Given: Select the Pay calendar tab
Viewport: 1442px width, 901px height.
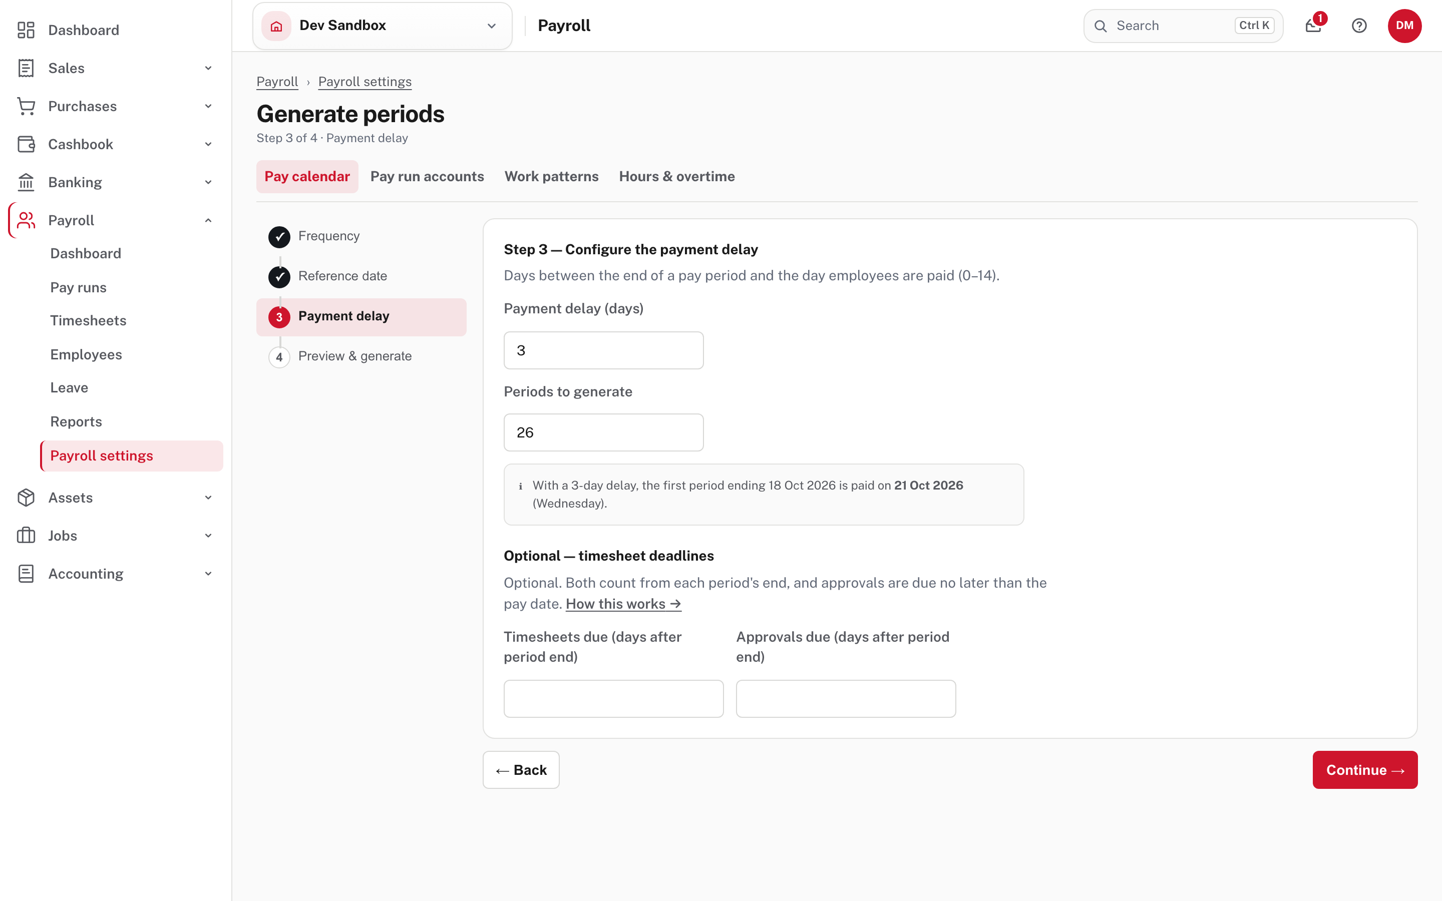Looking at the screenshot, I should point(307,176).
